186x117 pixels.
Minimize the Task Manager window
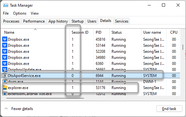(x=149, y=5)
